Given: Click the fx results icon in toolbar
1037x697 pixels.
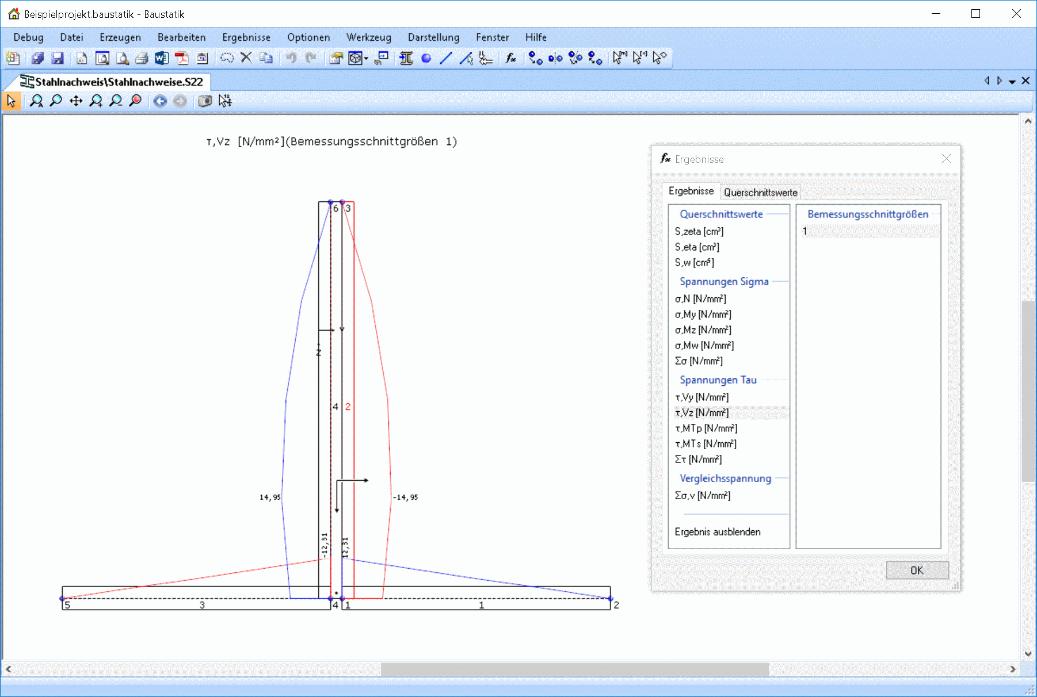Looking at the screenshot, I should click(x=510, y=58).
